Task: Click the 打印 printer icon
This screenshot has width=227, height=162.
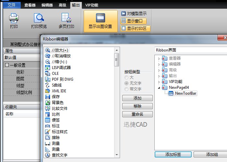Action: [14, 18]
